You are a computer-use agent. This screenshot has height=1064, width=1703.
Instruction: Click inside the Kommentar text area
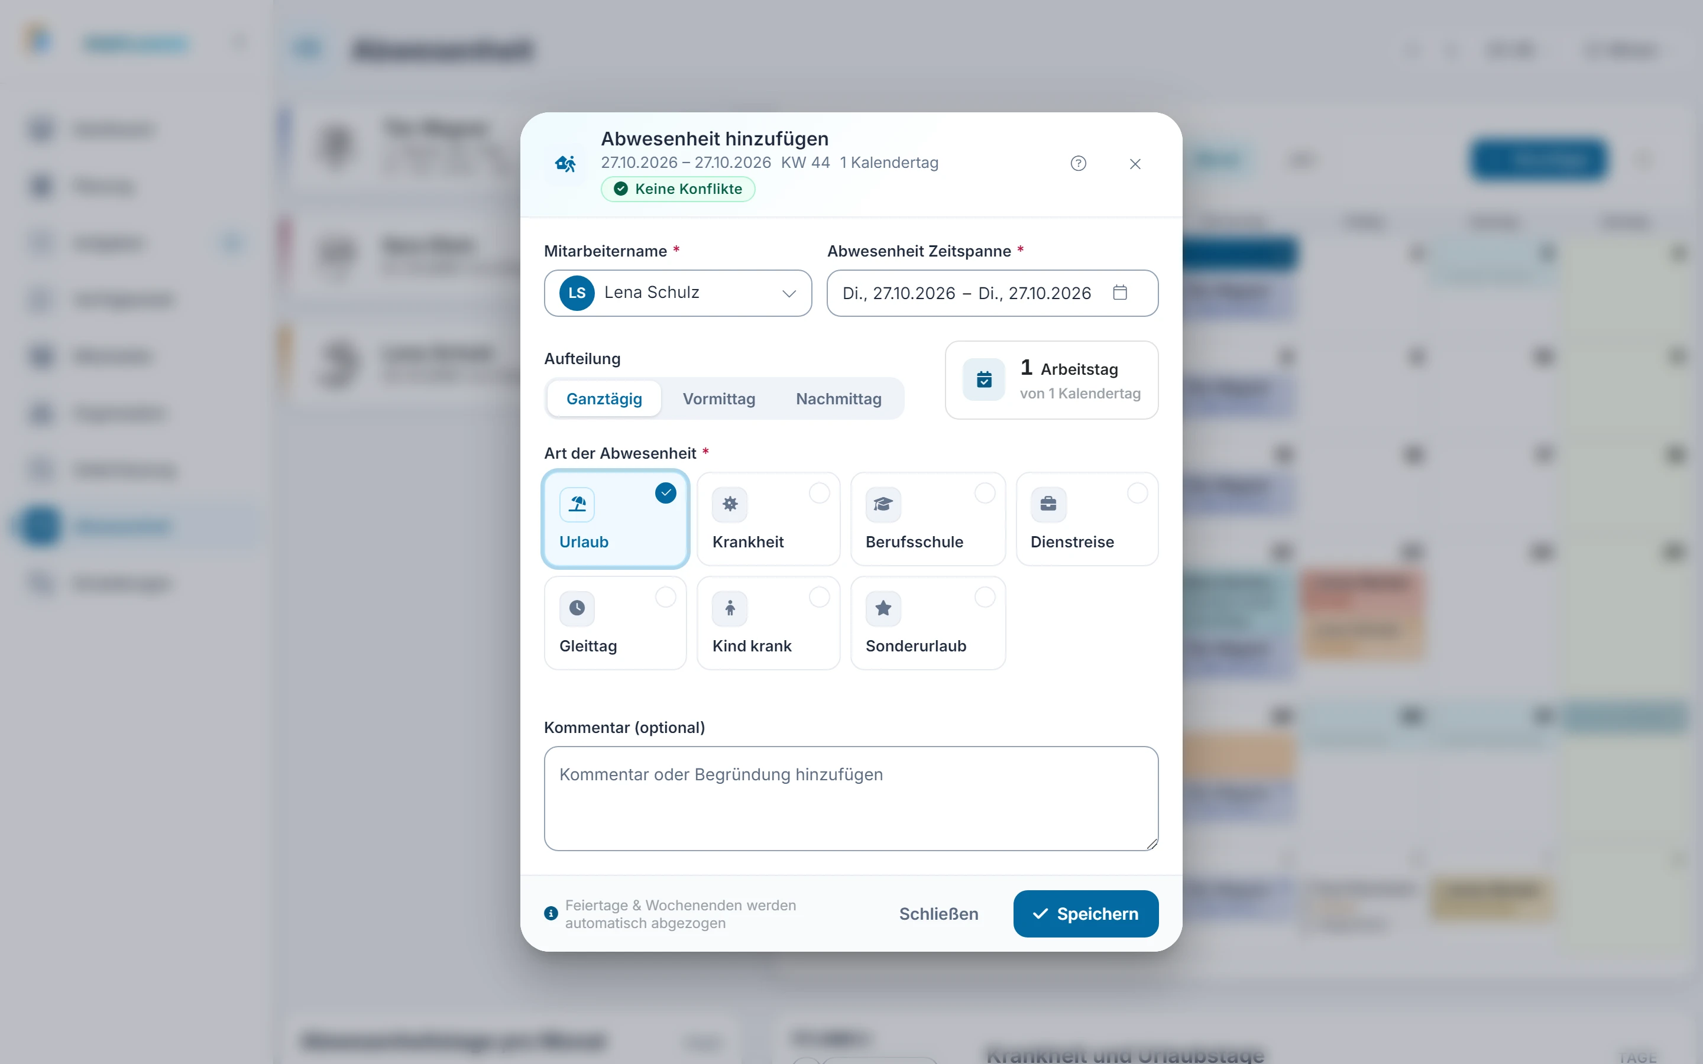851,798
